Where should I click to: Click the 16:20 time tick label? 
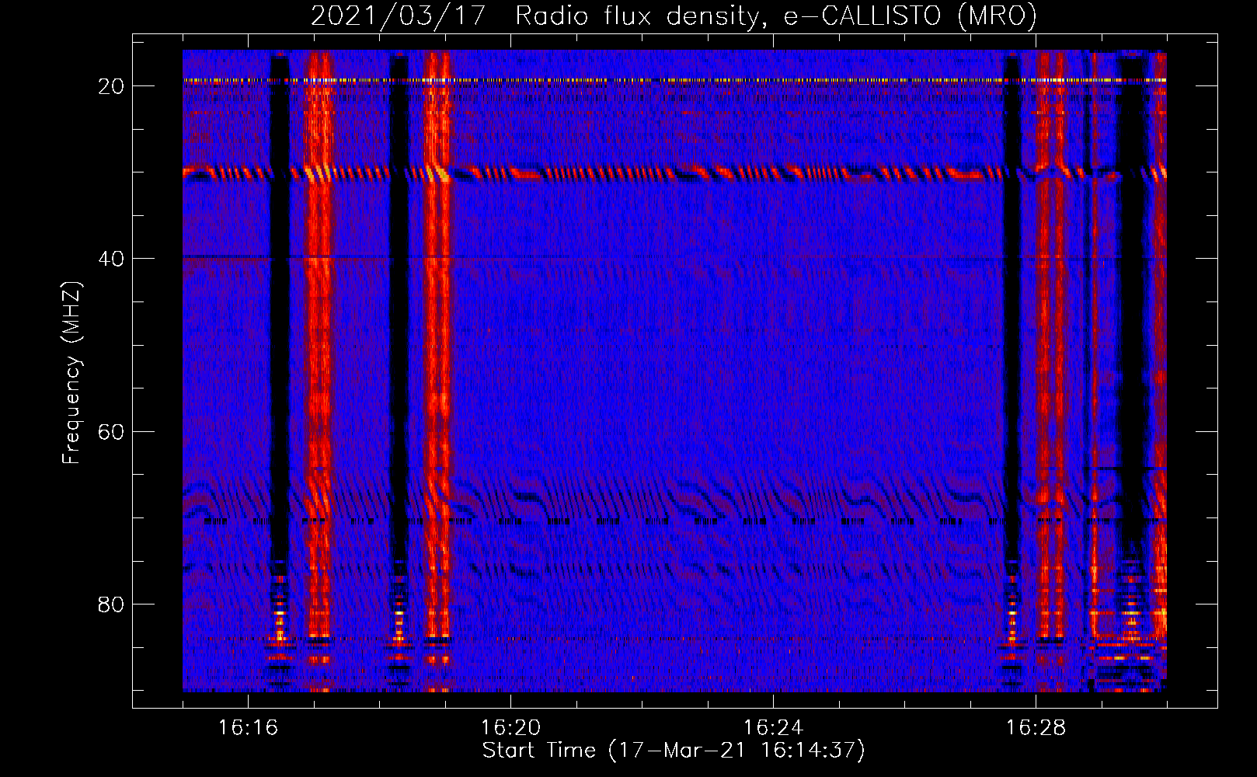[510, 728]
